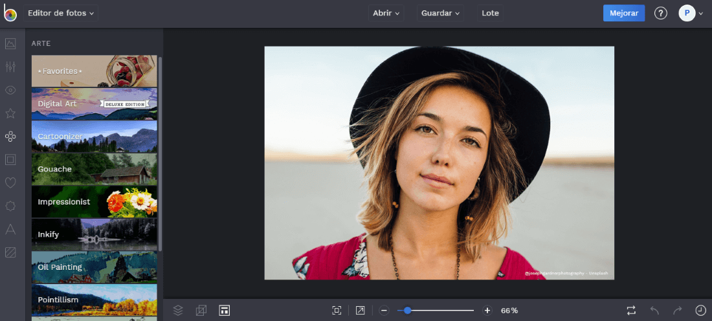Select the Text tool letter A icon
This screenshot has height=321, width=712.
tap(10, 229)
